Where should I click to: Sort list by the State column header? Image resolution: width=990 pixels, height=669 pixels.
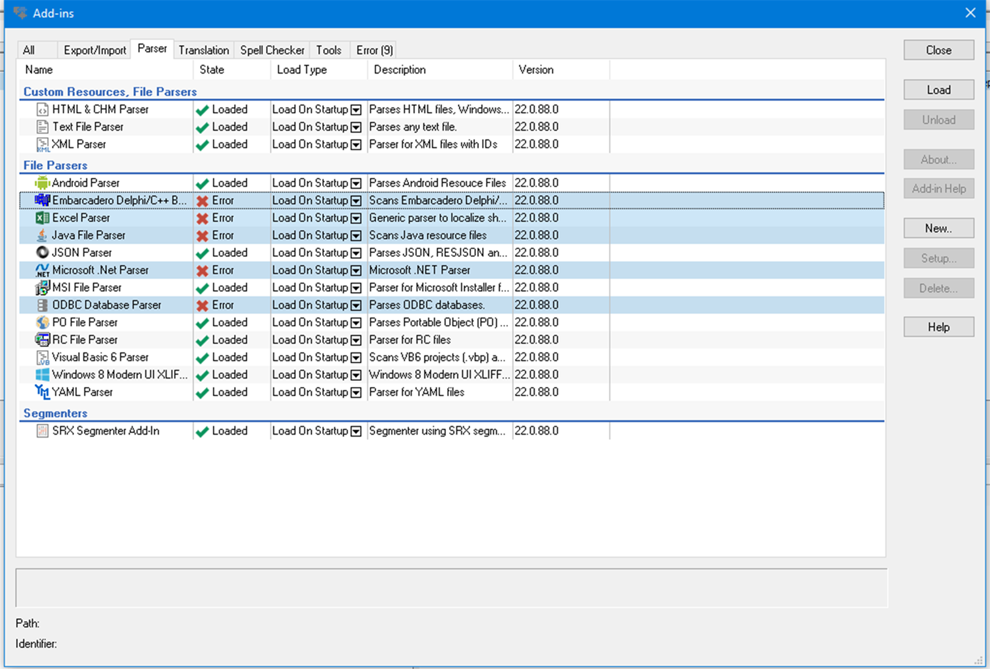[x=232, y=70]
